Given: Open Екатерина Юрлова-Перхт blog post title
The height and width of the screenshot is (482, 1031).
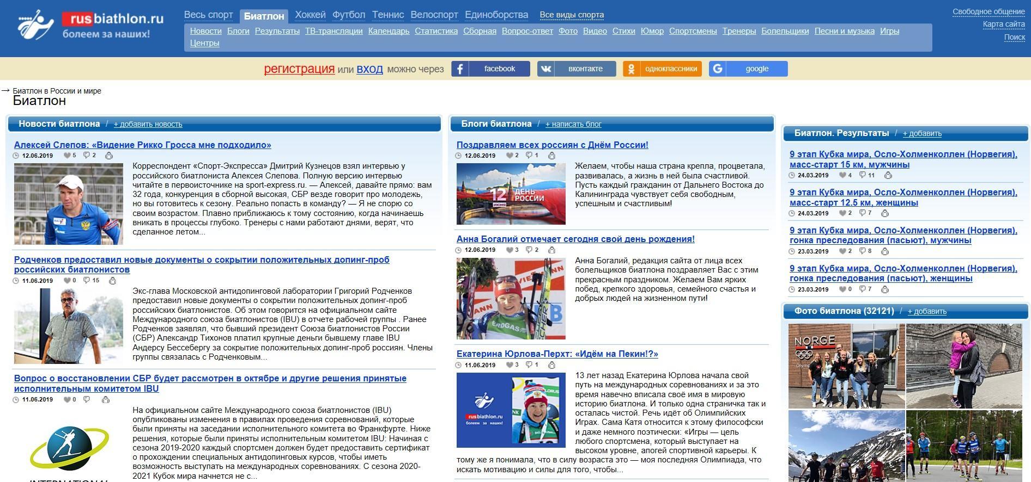Looking at the screenshot, I should click(x=557, y=354).
